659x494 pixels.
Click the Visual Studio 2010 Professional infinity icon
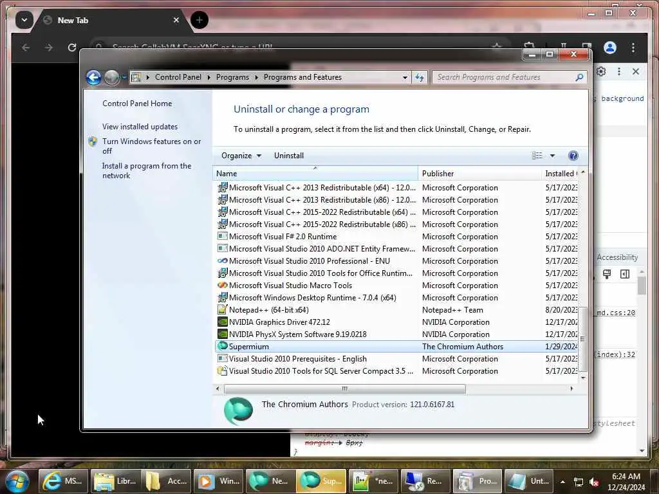tap(222, 261)
